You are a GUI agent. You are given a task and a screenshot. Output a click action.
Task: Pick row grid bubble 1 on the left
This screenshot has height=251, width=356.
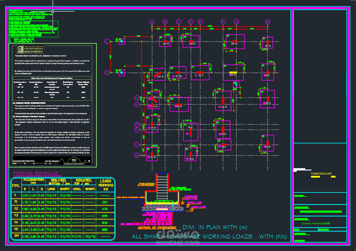107,41
